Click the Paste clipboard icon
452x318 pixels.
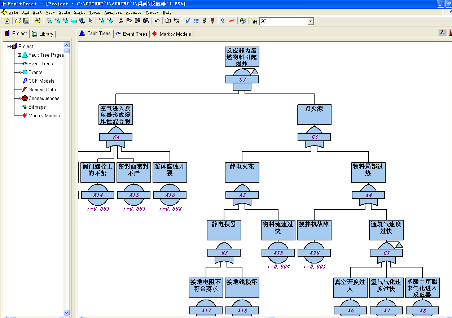pos(137,21)
